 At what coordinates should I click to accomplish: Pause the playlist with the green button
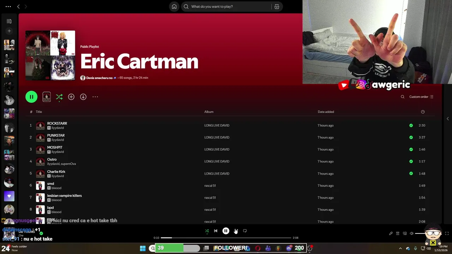click(x=31, y=97)
